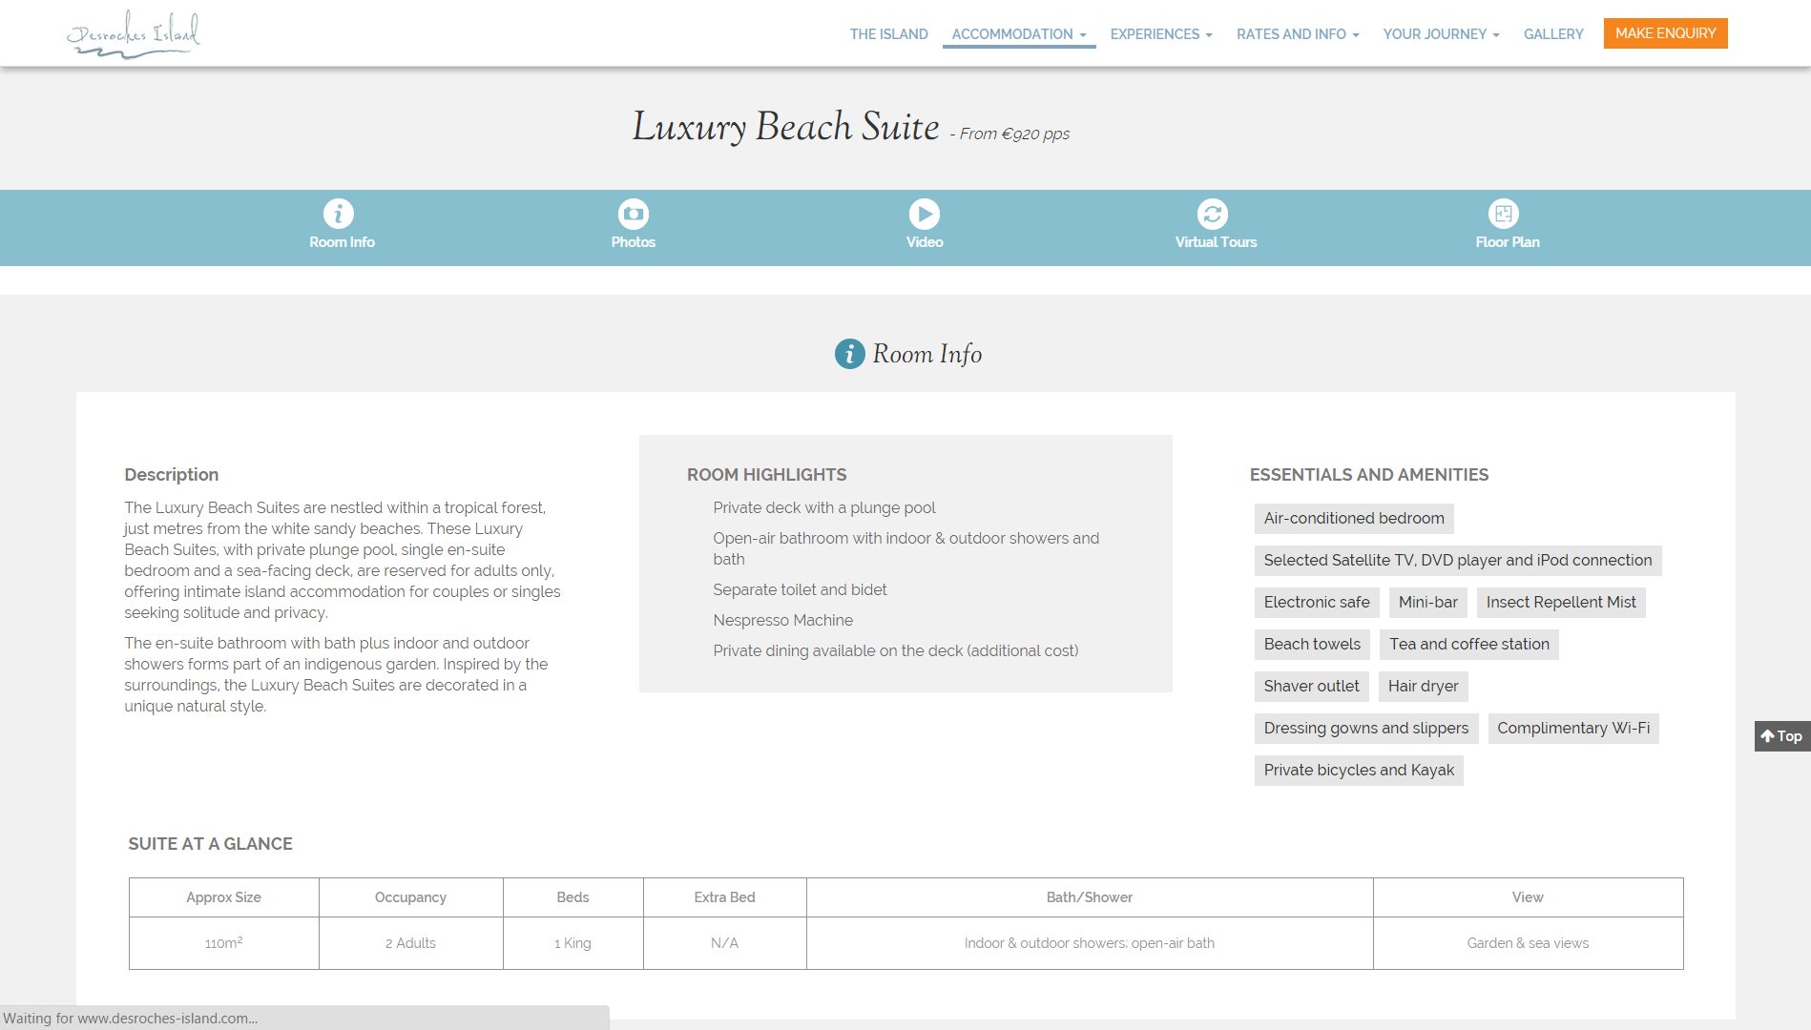Open the Floor Plan icon
Screen dimensions: 1811x1030
[x=1504, y=214]
